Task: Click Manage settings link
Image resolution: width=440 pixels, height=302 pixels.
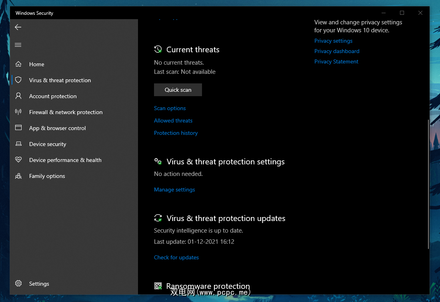Action: [x=174, y=190]
